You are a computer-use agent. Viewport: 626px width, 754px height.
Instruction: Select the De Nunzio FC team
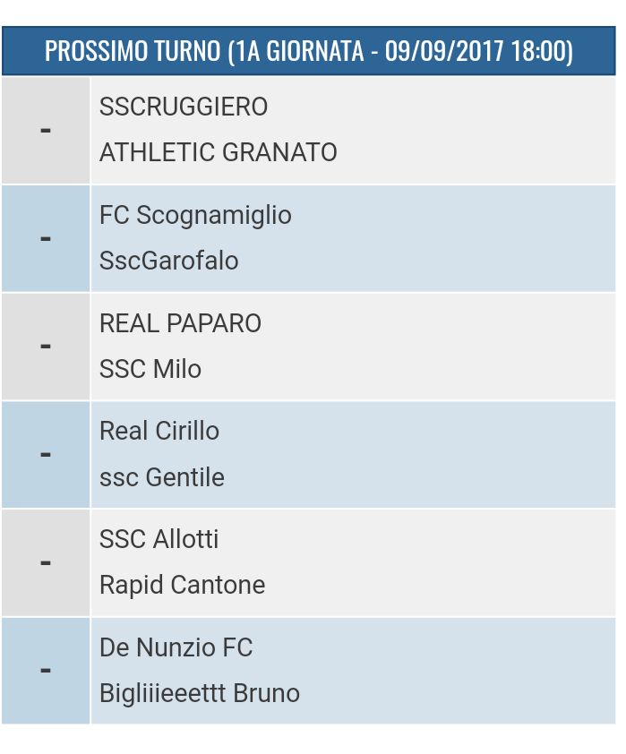[x=176, y=647]
